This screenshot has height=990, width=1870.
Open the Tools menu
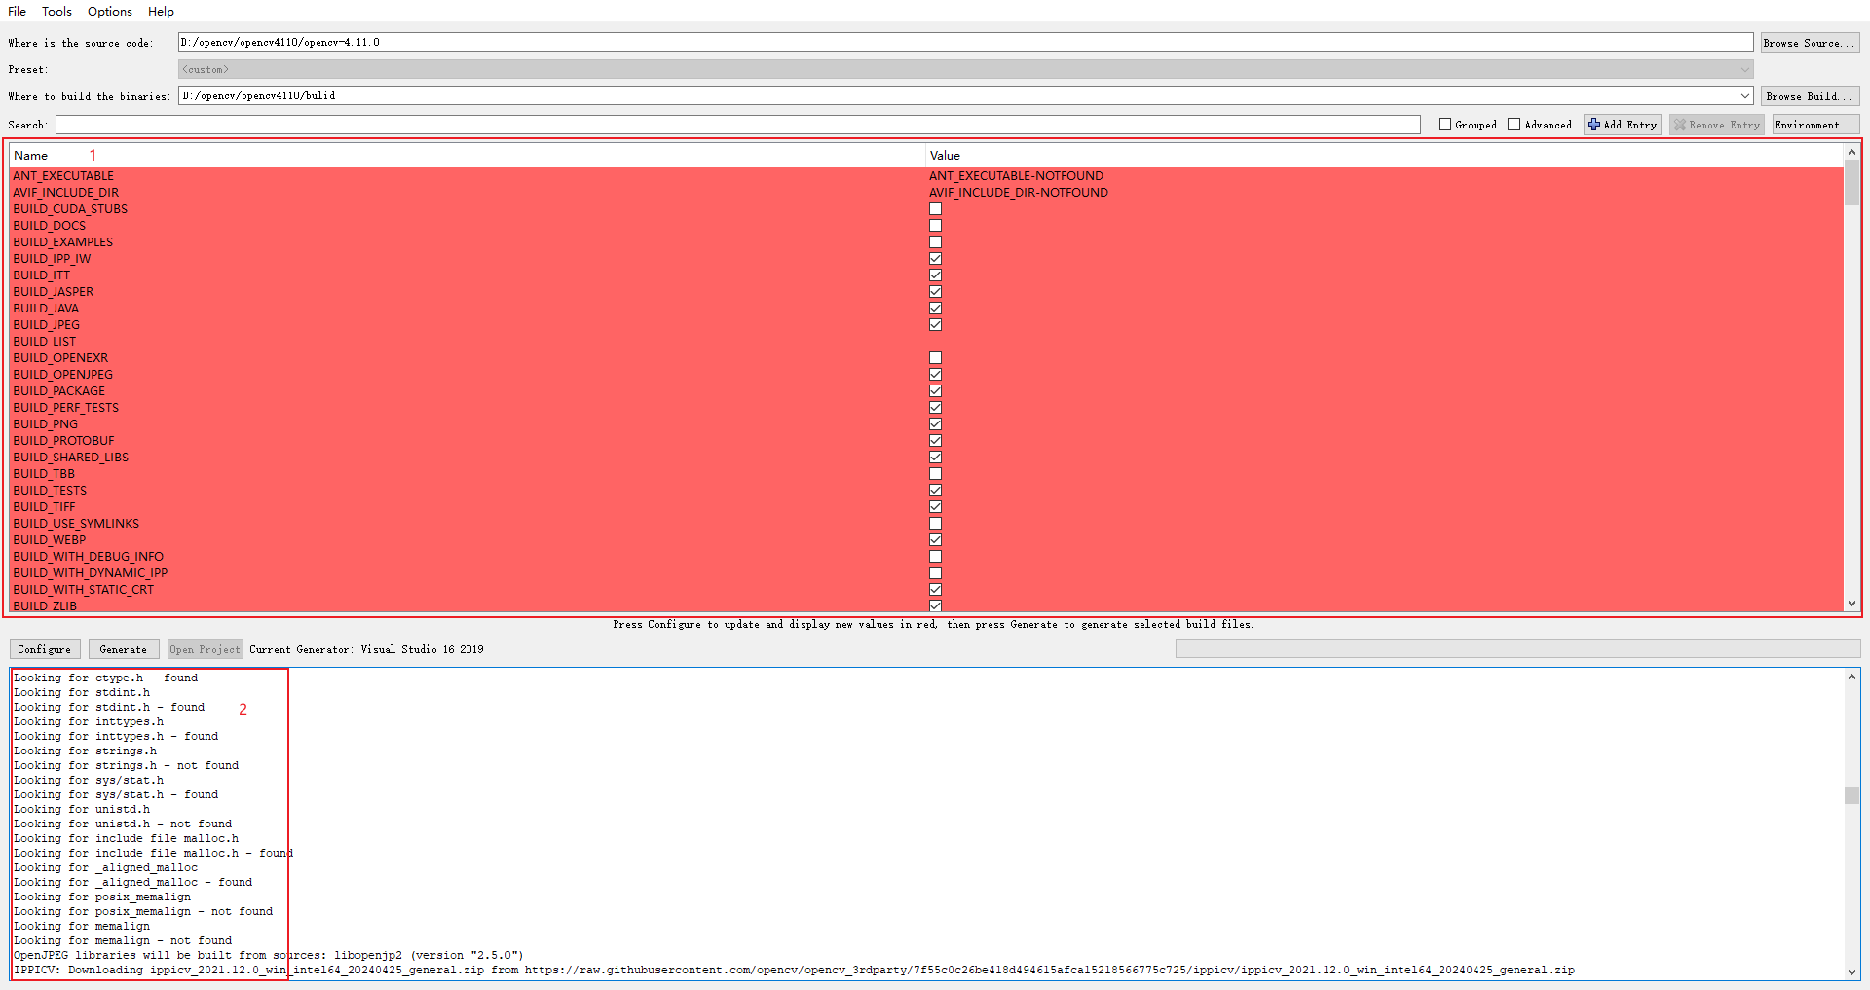(56, 11)
